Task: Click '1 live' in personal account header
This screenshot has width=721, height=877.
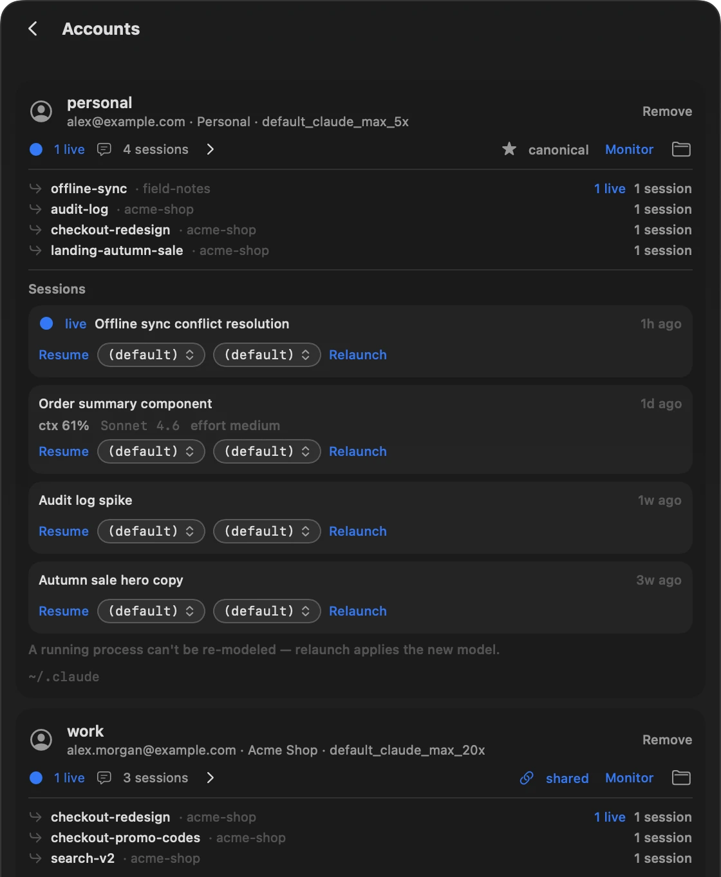Action: click(x=70, y=149)
